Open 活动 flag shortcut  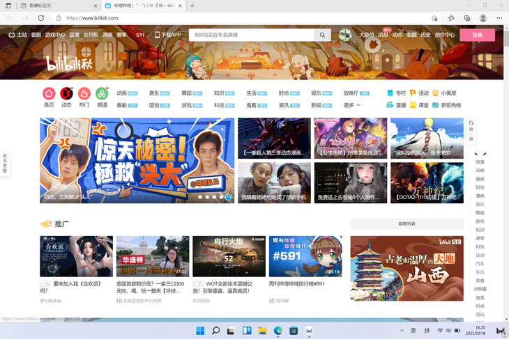pyautogui.click(x=419, y=93)
